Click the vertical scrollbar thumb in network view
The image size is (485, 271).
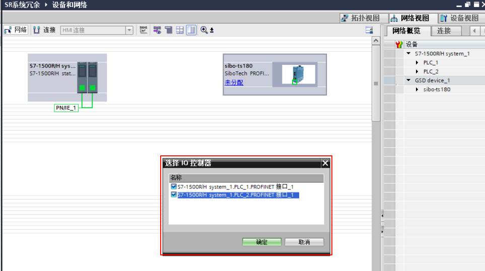pos(376,83)
